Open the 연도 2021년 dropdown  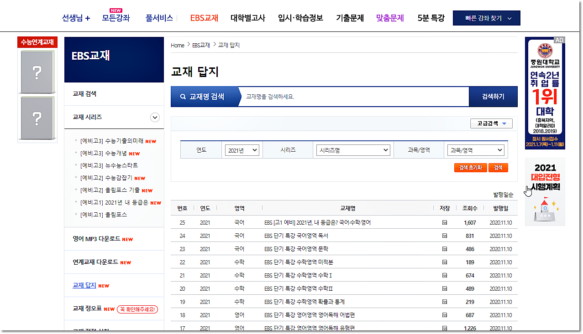point(242,150)
